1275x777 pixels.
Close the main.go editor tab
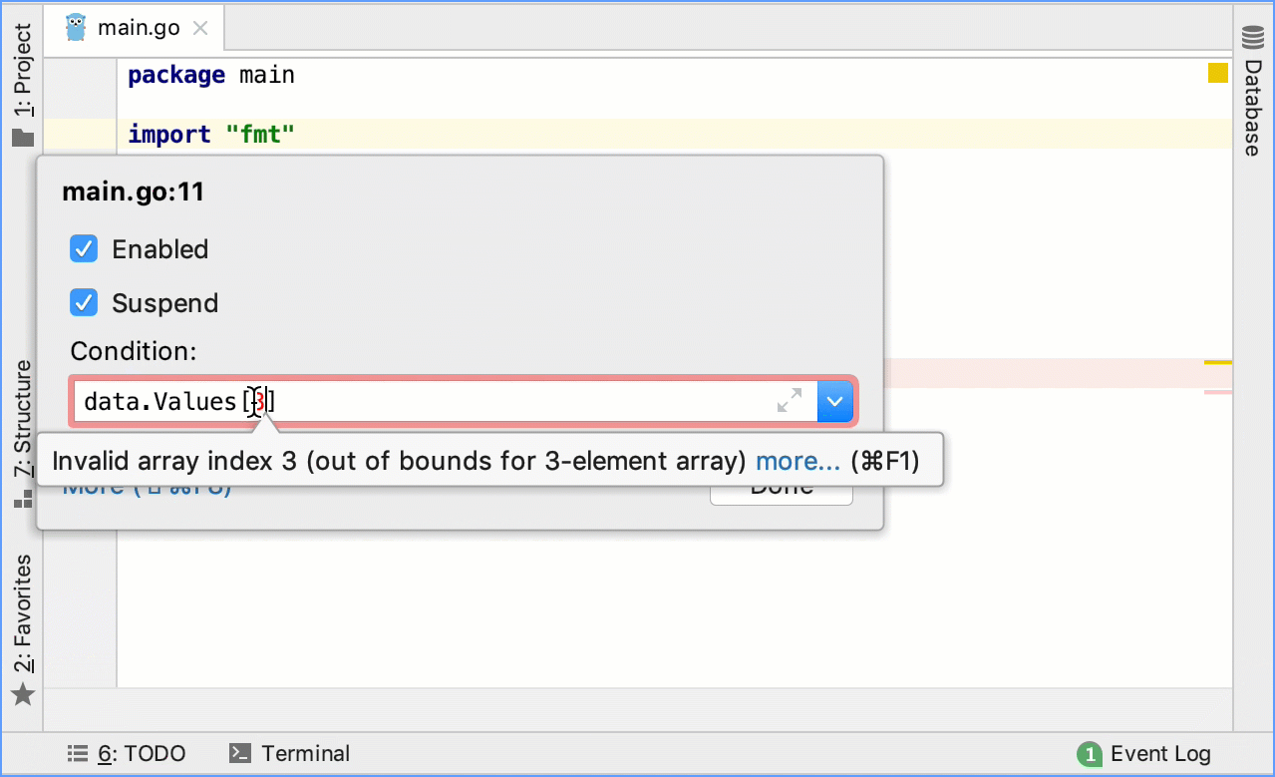200,28
